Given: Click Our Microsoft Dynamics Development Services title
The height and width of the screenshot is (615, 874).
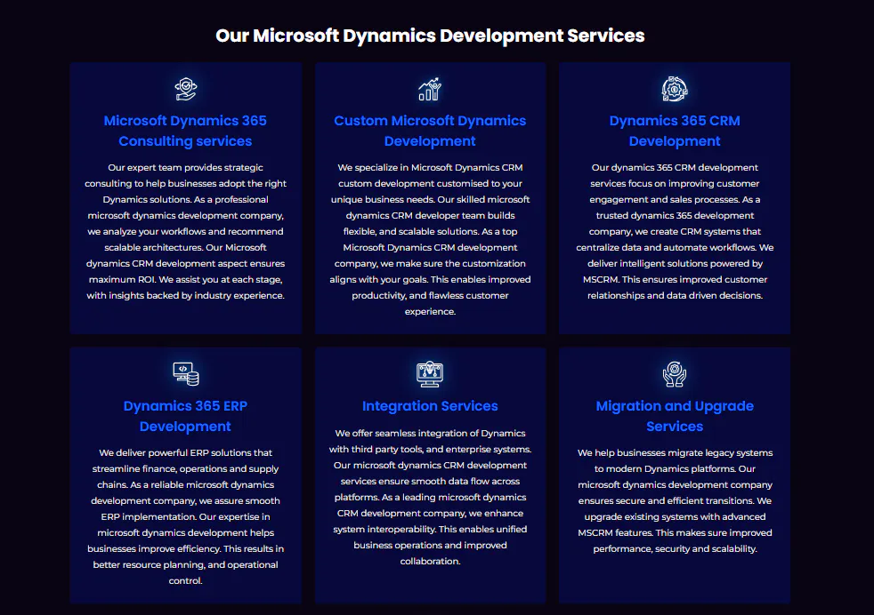Looking at the screenshot, I should pos(430,36).
